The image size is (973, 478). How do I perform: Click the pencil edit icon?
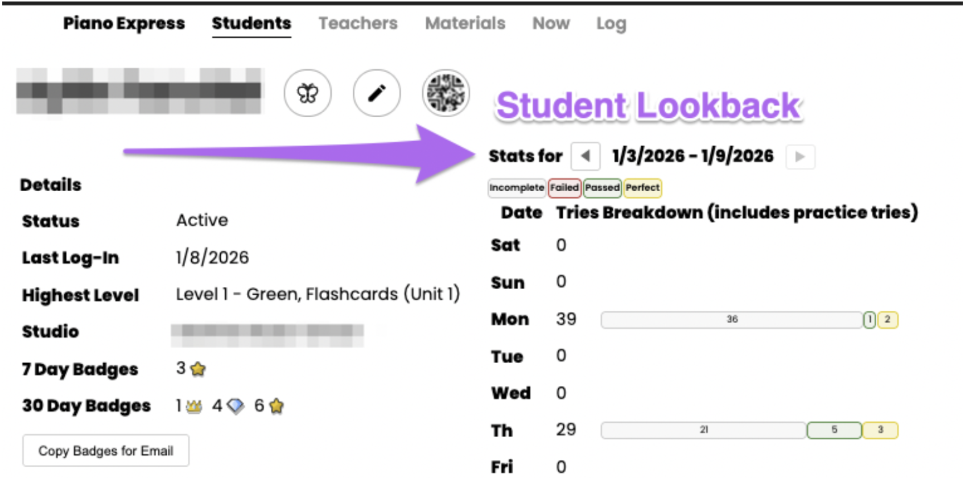coord(377,93)
